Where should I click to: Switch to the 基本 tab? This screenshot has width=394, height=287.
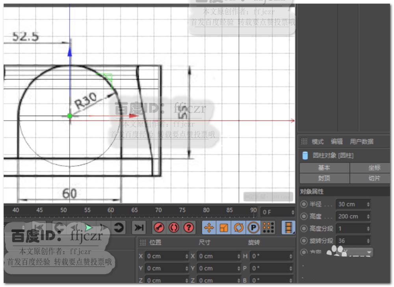coord(324,167)
